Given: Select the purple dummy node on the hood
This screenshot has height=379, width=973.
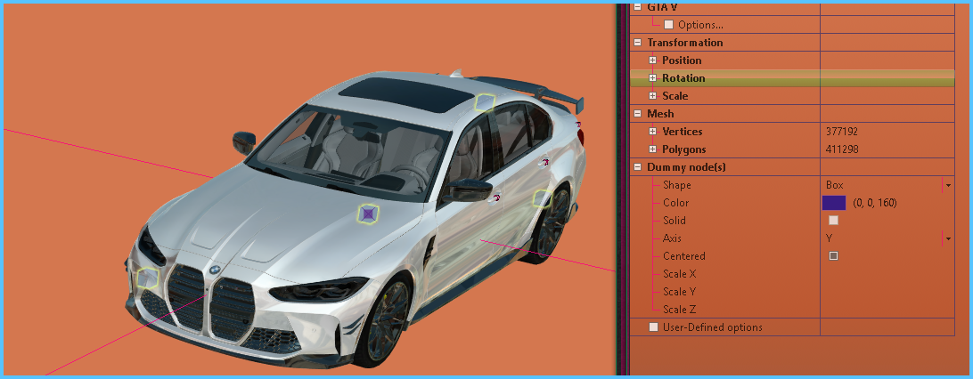Looking at the screenshot, I should pyautogui.click(x=368, y=214).
